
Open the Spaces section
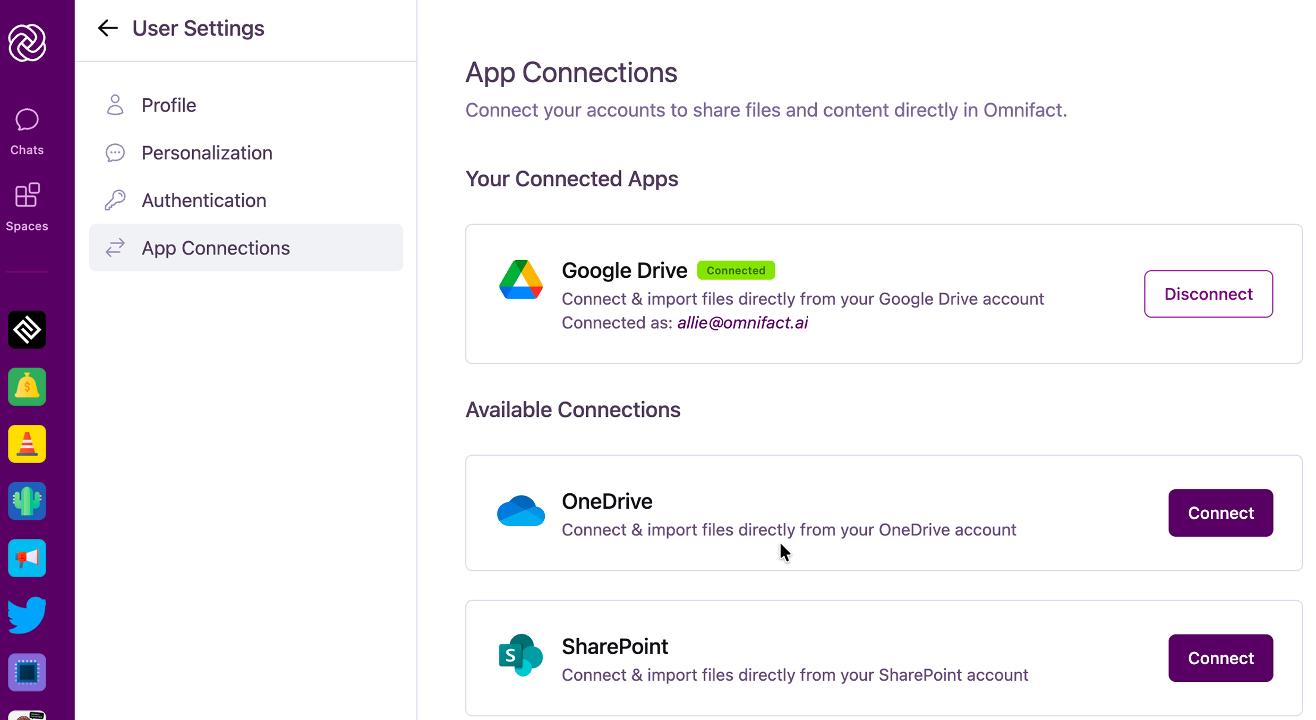(27, 207)
